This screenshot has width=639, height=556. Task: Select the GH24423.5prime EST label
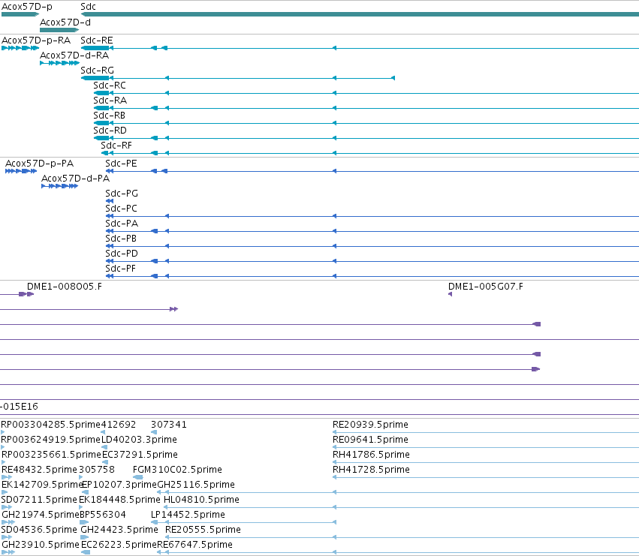click(x=119, y=530)
